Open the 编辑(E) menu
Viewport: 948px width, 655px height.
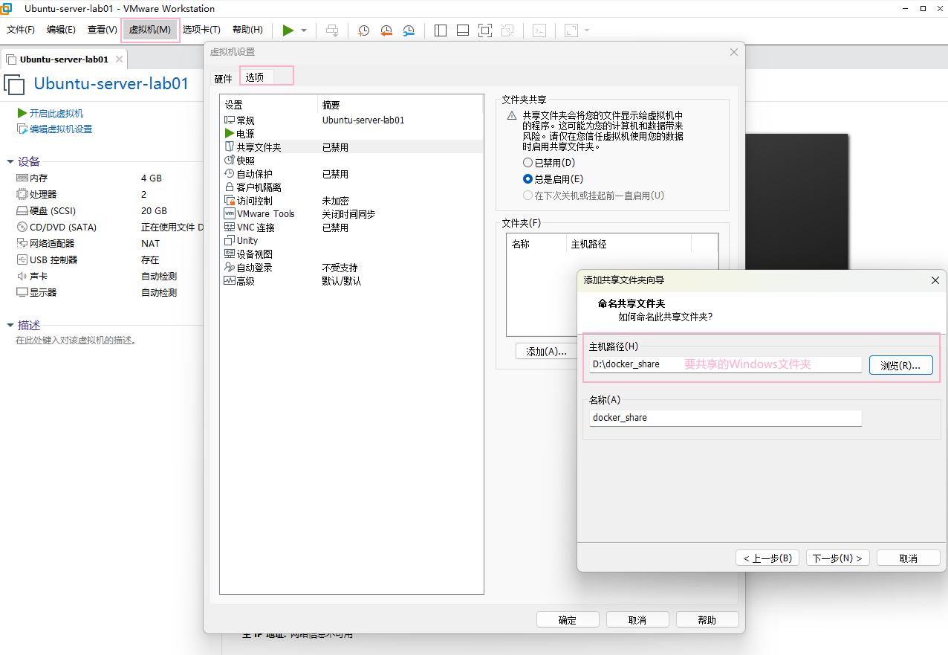click(x=61, y=30)
